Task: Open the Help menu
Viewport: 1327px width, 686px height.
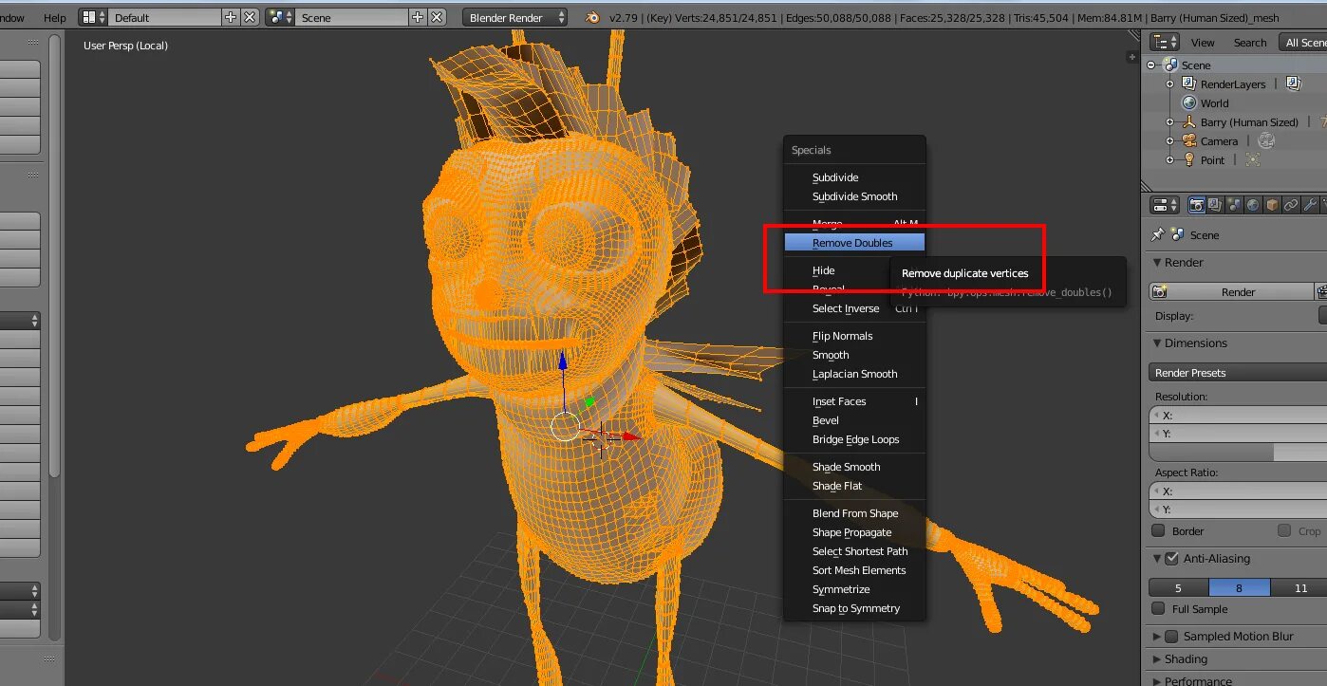Action: pos(55,17)
